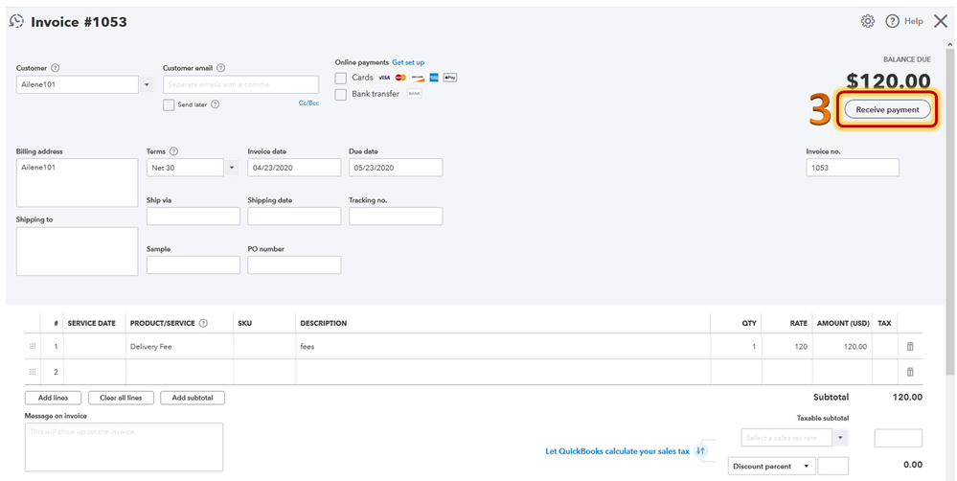Viewport: 957px width, 481px height.
Task: Expand the Customer dropdown arrow
Action: [147, 85]
